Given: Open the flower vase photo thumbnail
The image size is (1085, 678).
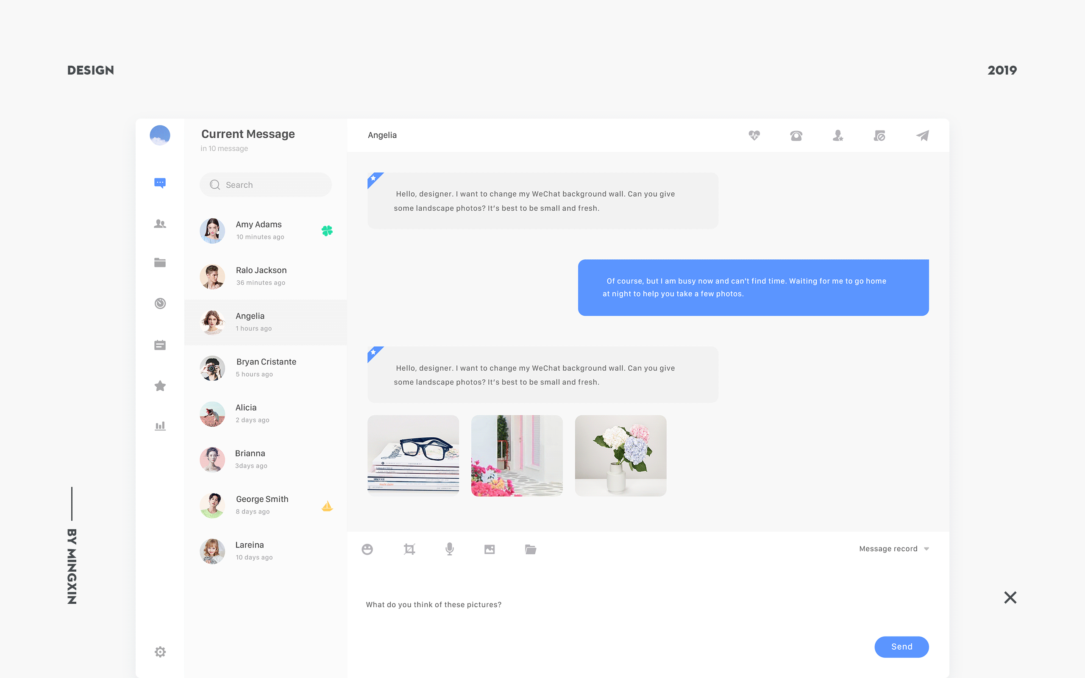Looking at the screenshot, I should point(620,455).
